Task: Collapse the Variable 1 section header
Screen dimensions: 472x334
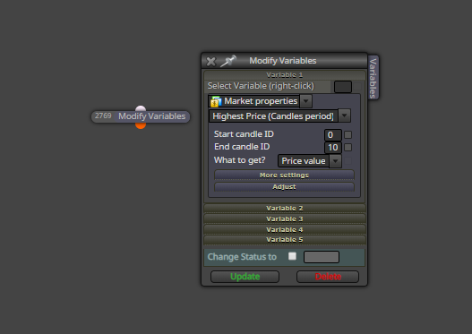Action: [285, 74]
